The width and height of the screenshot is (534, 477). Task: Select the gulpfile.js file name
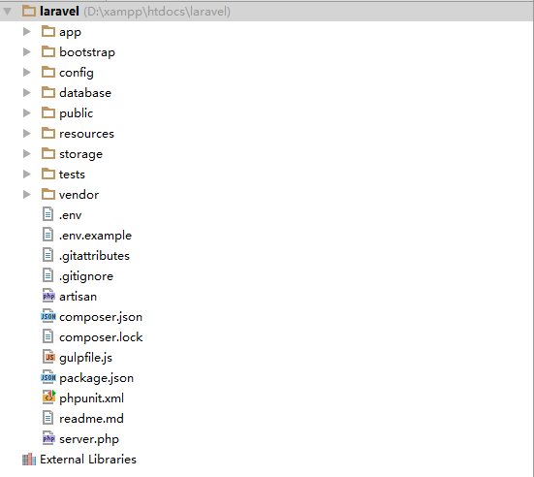pyautogui.click(x=85, y=358)
